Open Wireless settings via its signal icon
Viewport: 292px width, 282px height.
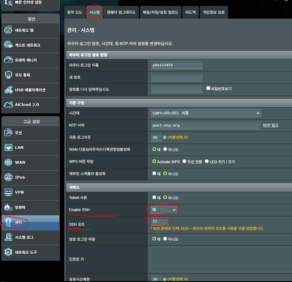click(x=8, y=133)
